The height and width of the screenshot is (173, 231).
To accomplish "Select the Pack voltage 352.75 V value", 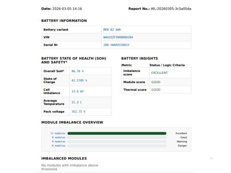I will click(x=79, y=111).
